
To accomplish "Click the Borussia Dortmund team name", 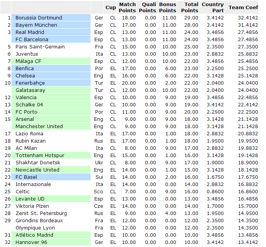I will coord(39,18).
